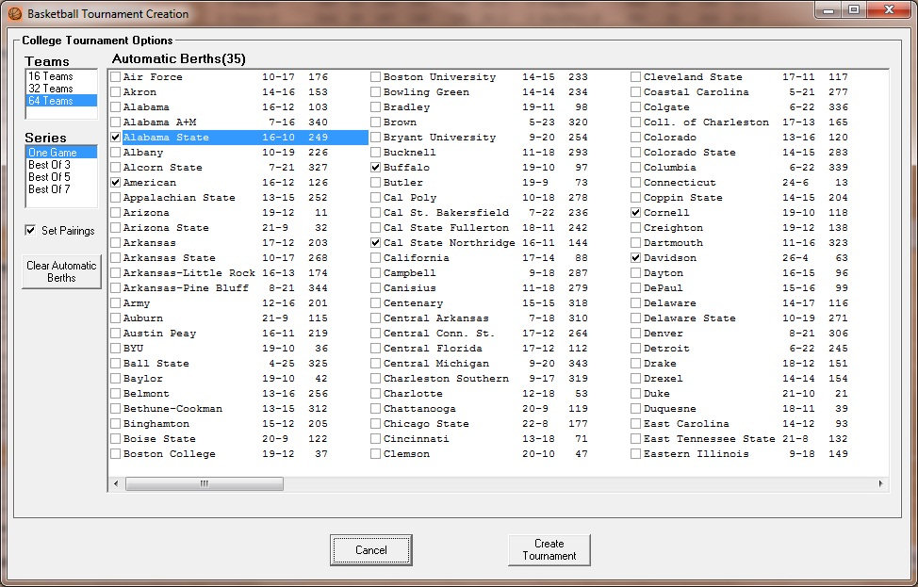Uncheck the Buffalo checkbox

[376, 168]
